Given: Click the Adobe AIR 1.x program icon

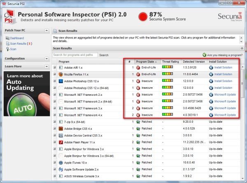Looking at the screenshot, I should pos(61,68).
